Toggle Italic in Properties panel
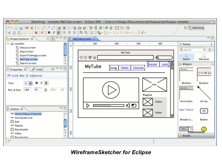222x166 pixels. coord(41,83)
